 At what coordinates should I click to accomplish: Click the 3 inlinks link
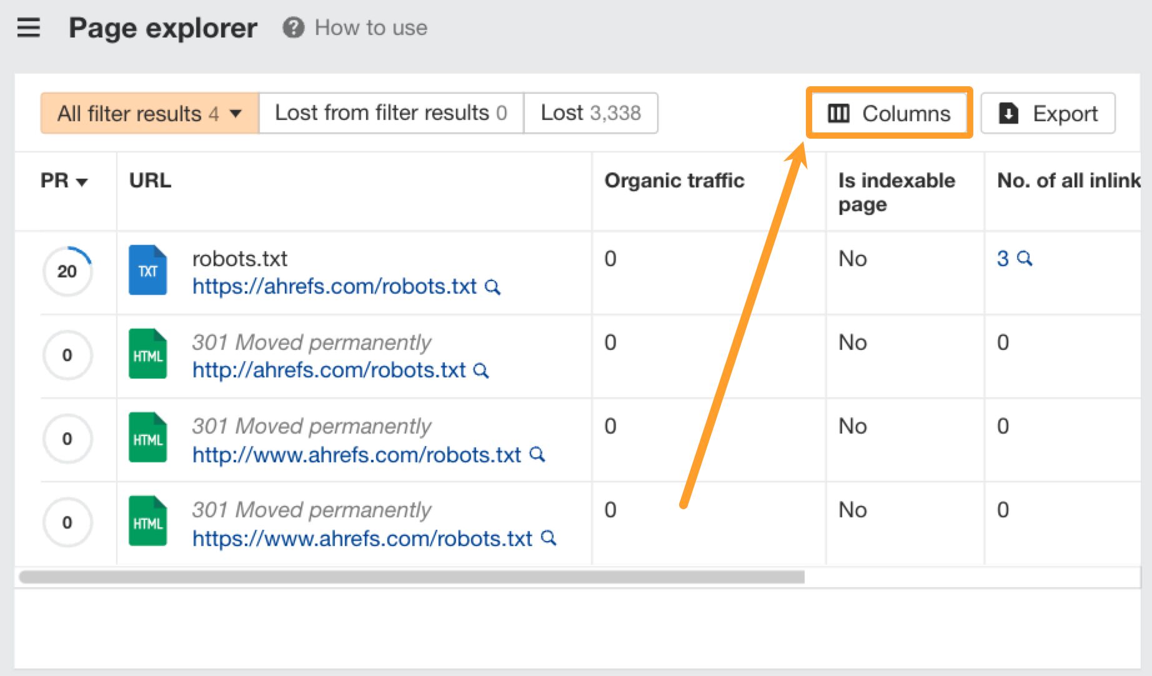1003,259
